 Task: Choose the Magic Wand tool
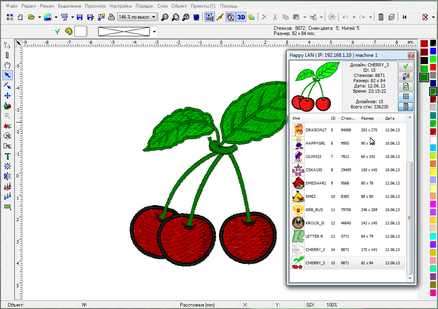pos(7,116)
